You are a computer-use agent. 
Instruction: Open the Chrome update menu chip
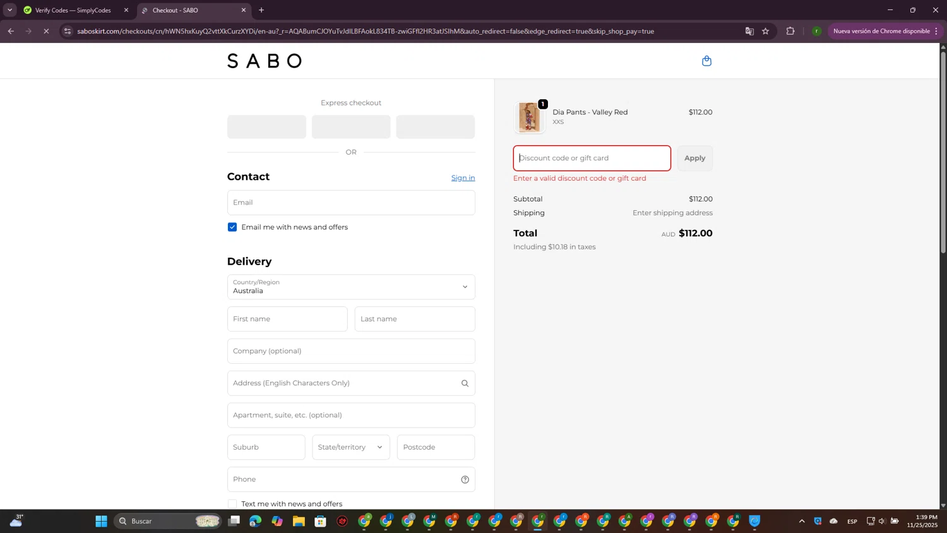pos(885,31)
